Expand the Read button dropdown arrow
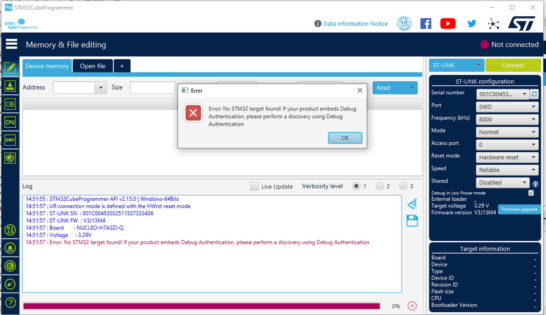This screenshot has height=315, width=546. tap(411, 88)
